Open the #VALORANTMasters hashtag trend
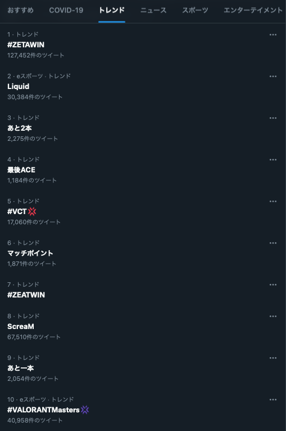The image size is (286, 431). 43,410
